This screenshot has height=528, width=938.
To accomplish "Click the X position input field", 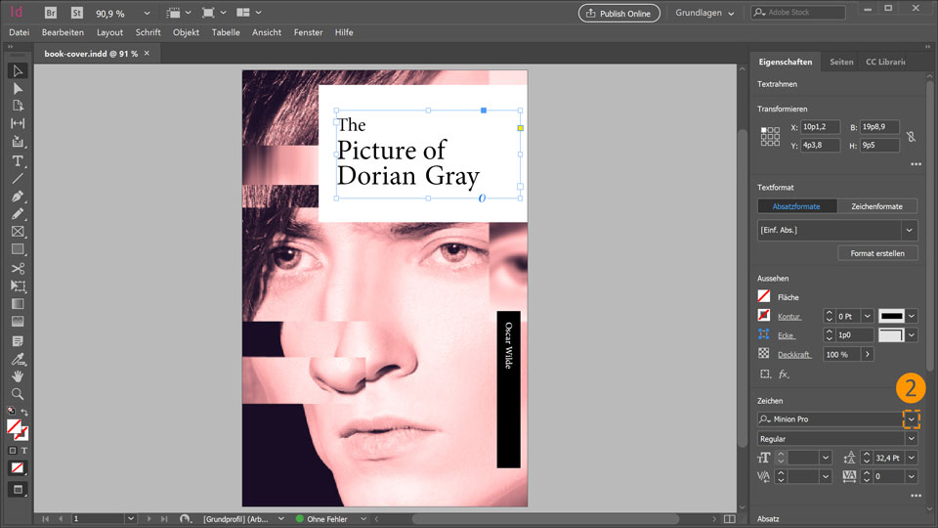I will click(x=822, y=128).
